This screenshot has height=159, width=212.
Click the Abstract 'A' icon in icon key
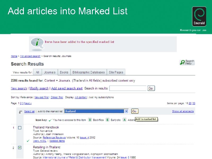coord(124,120)
